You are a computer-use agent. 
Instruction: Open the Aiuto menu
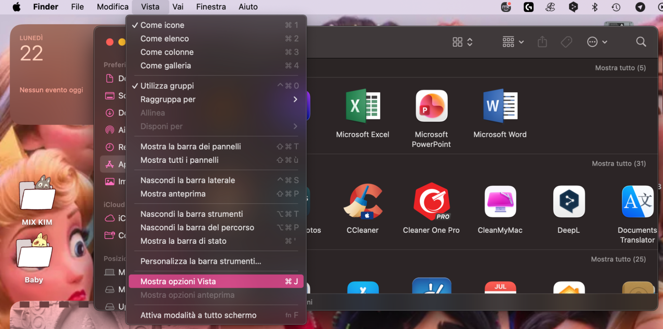248,7
